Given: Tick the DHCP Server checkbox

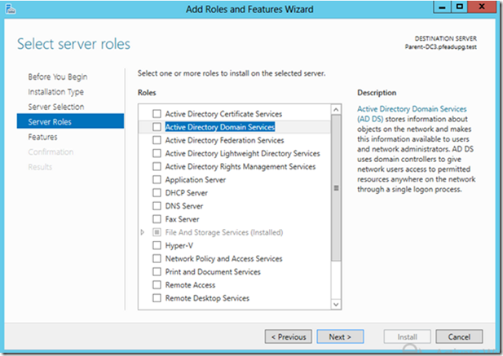Looking at the screenshot, I should (x=157, y=192).
